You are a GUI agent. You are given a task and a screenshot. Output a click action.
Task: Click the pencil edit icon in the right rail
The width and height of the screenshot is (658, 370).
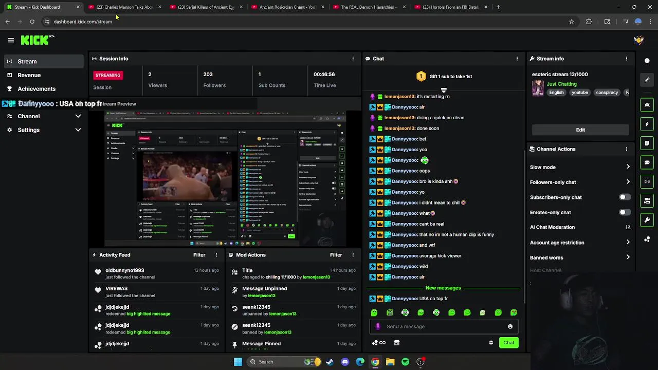click(x=647, y=80)
